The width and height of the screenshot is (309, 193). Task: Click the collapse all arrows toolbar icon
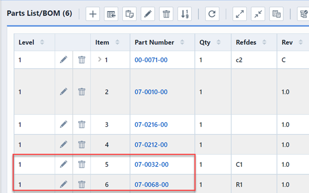point(258,14)
